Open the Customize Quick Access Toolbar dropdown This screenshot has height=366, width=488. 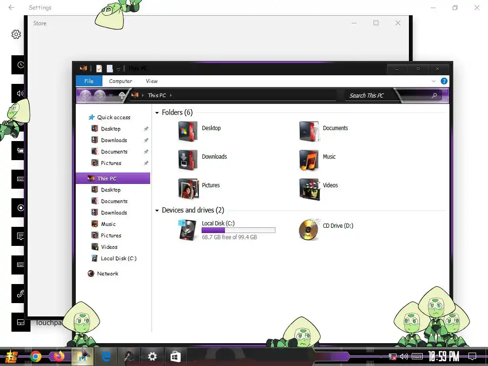[x=118, y=69]
